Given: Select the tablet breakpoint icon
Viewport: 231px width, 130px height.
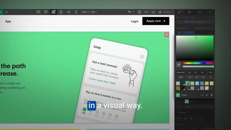Looking at the screenshot, I should 61,12.
